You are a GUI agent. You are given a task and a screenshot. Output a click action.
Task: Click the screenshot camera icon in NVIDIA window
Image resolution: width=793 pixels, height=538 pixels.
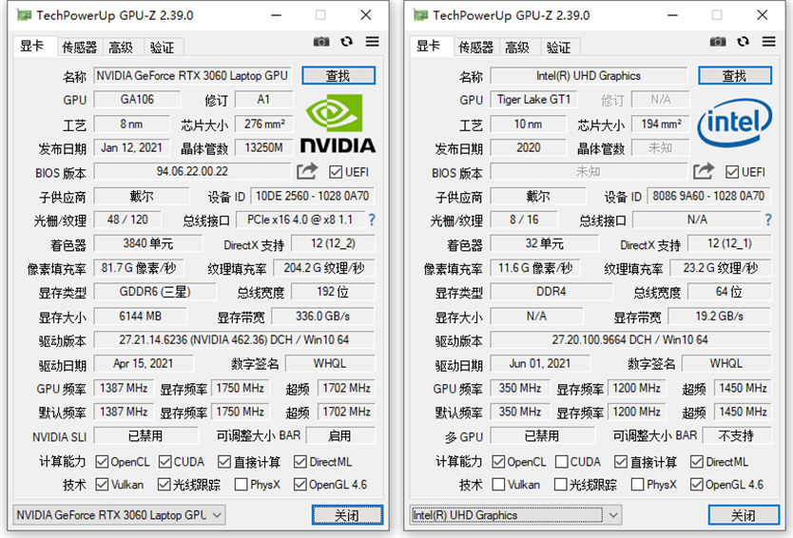[321, 42]
